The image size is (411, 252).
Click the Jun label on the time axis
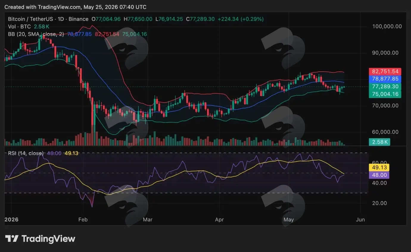[x=360, y=220]
